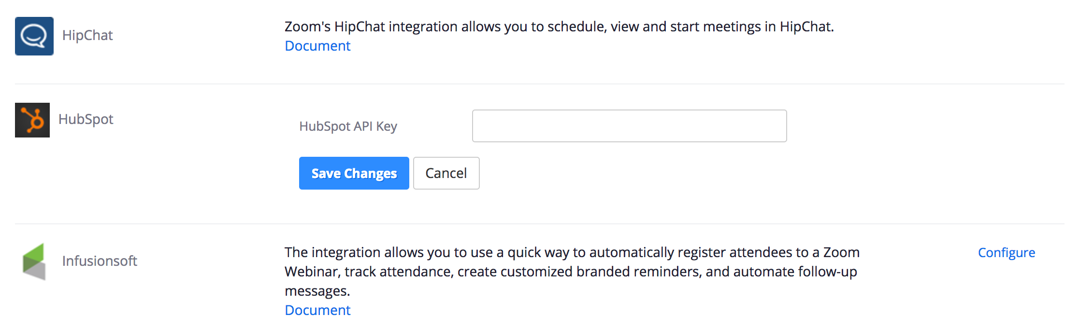Open the Document link under HipChat description

coord(317,46)
